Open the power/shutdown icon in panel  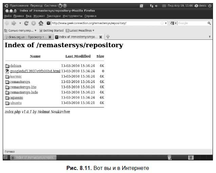click(x=210, y=6)
